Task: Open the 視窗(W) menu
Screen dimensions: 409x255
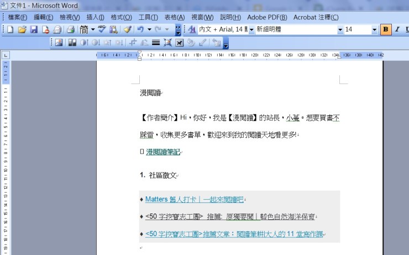Action: pyautogui.click(x=202, y=17)
